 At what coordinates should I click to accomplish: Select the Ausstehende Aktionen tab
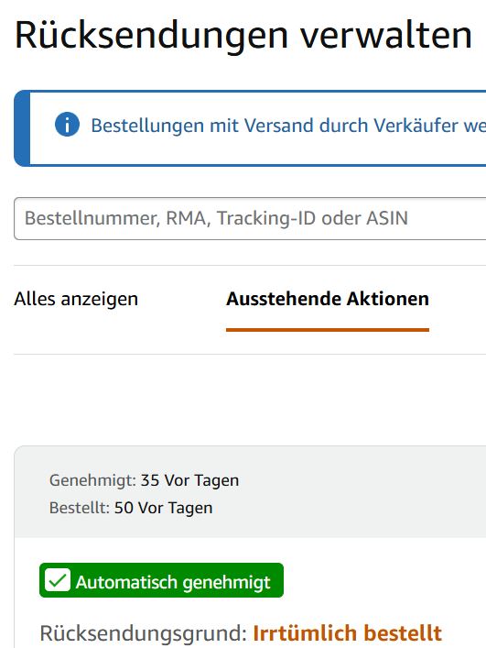pyautogui.click(x=328, y=299)
